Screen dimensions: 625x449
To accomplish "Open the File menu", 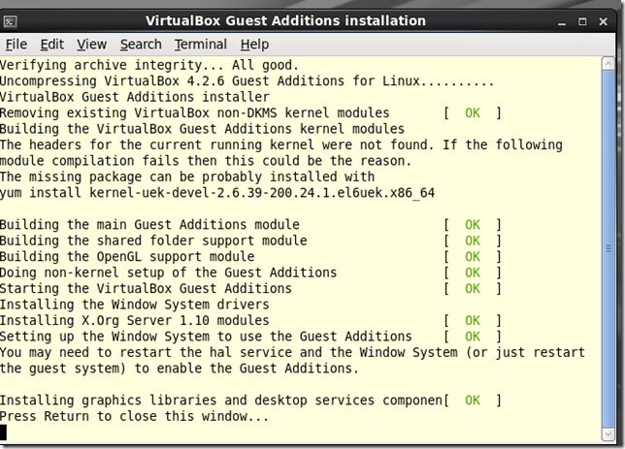I will 16,45.
